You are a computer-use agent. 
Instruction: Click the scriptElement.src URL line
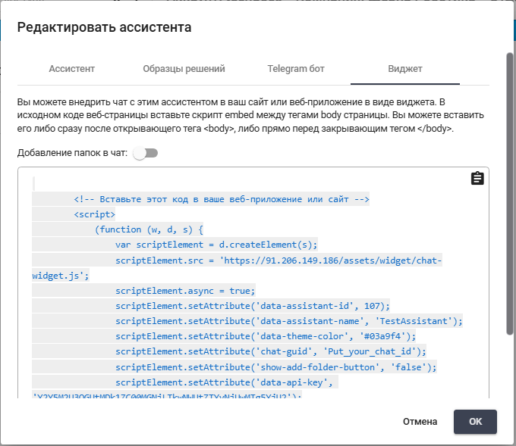[x=278, y=260]
